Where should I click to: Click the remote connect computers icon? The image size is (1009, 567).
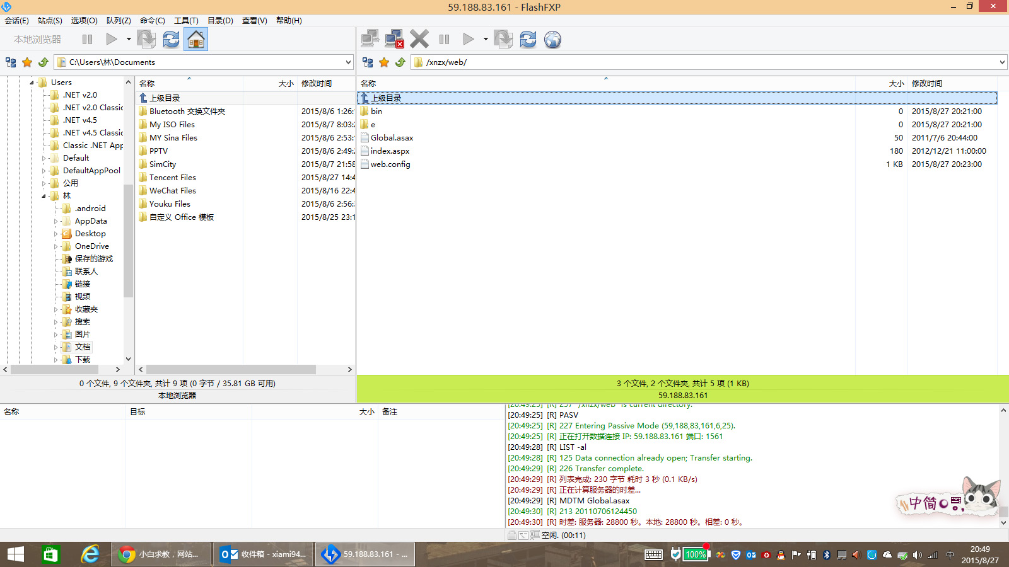(x=370, y=40)
